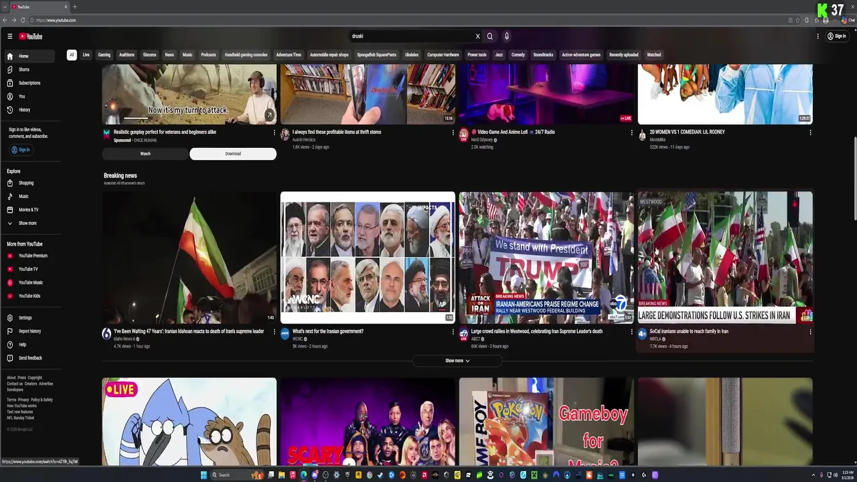Select the All filter chip
The image size is (857, 482).
[x=72, y=55]
